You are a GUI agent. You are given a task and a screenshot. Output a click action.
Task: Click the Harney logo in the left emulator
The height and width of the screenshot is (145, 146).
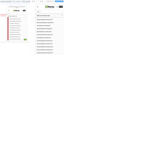[16, 11]
